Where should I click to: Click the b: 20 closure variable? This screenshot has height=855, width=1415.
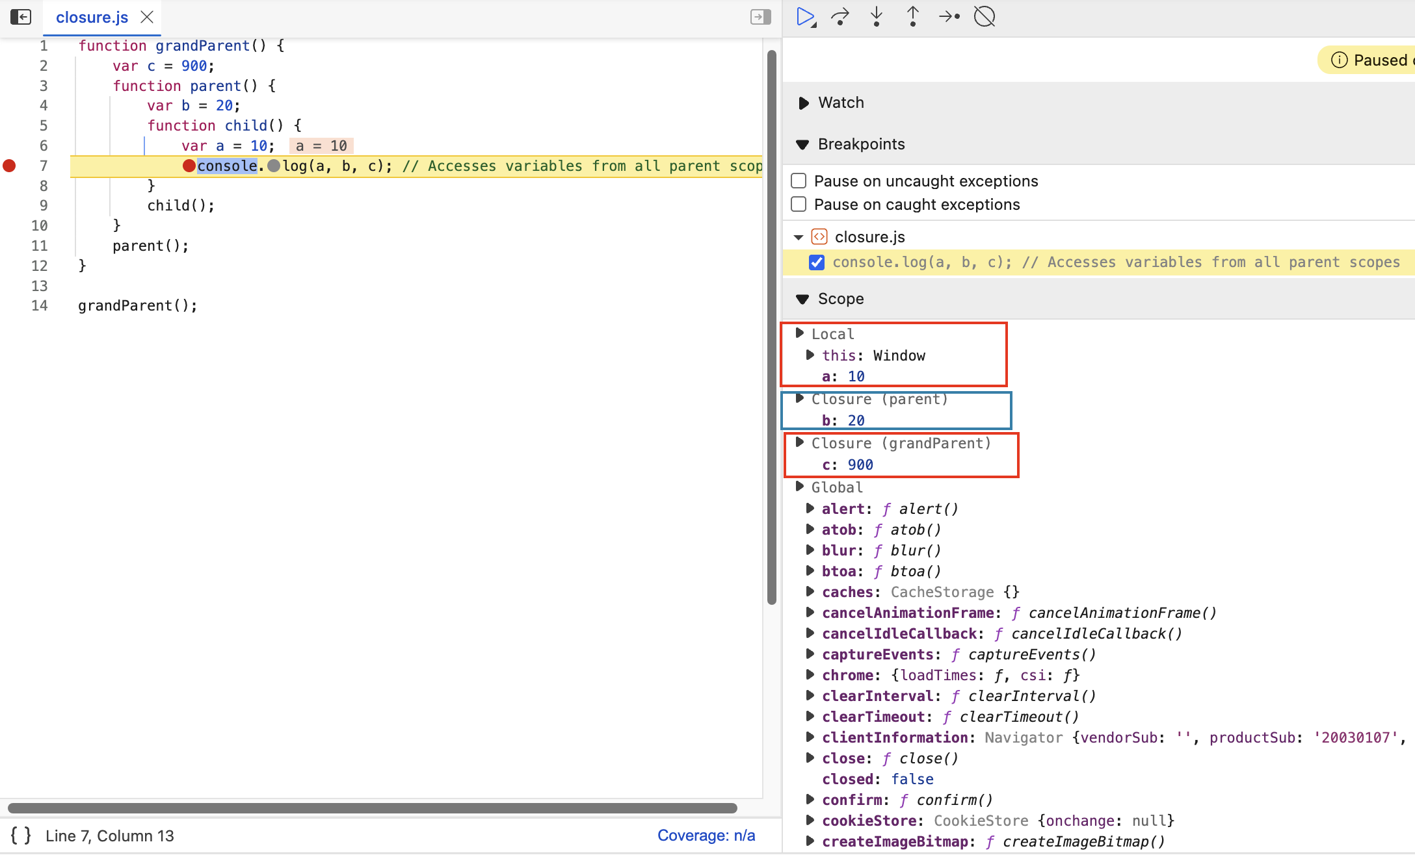pos(843,421)
